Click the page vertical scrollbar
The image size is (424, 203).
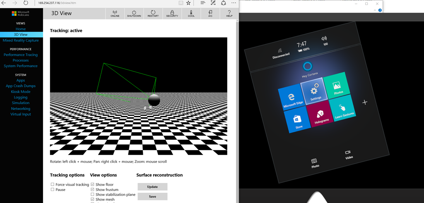[237, 111]
